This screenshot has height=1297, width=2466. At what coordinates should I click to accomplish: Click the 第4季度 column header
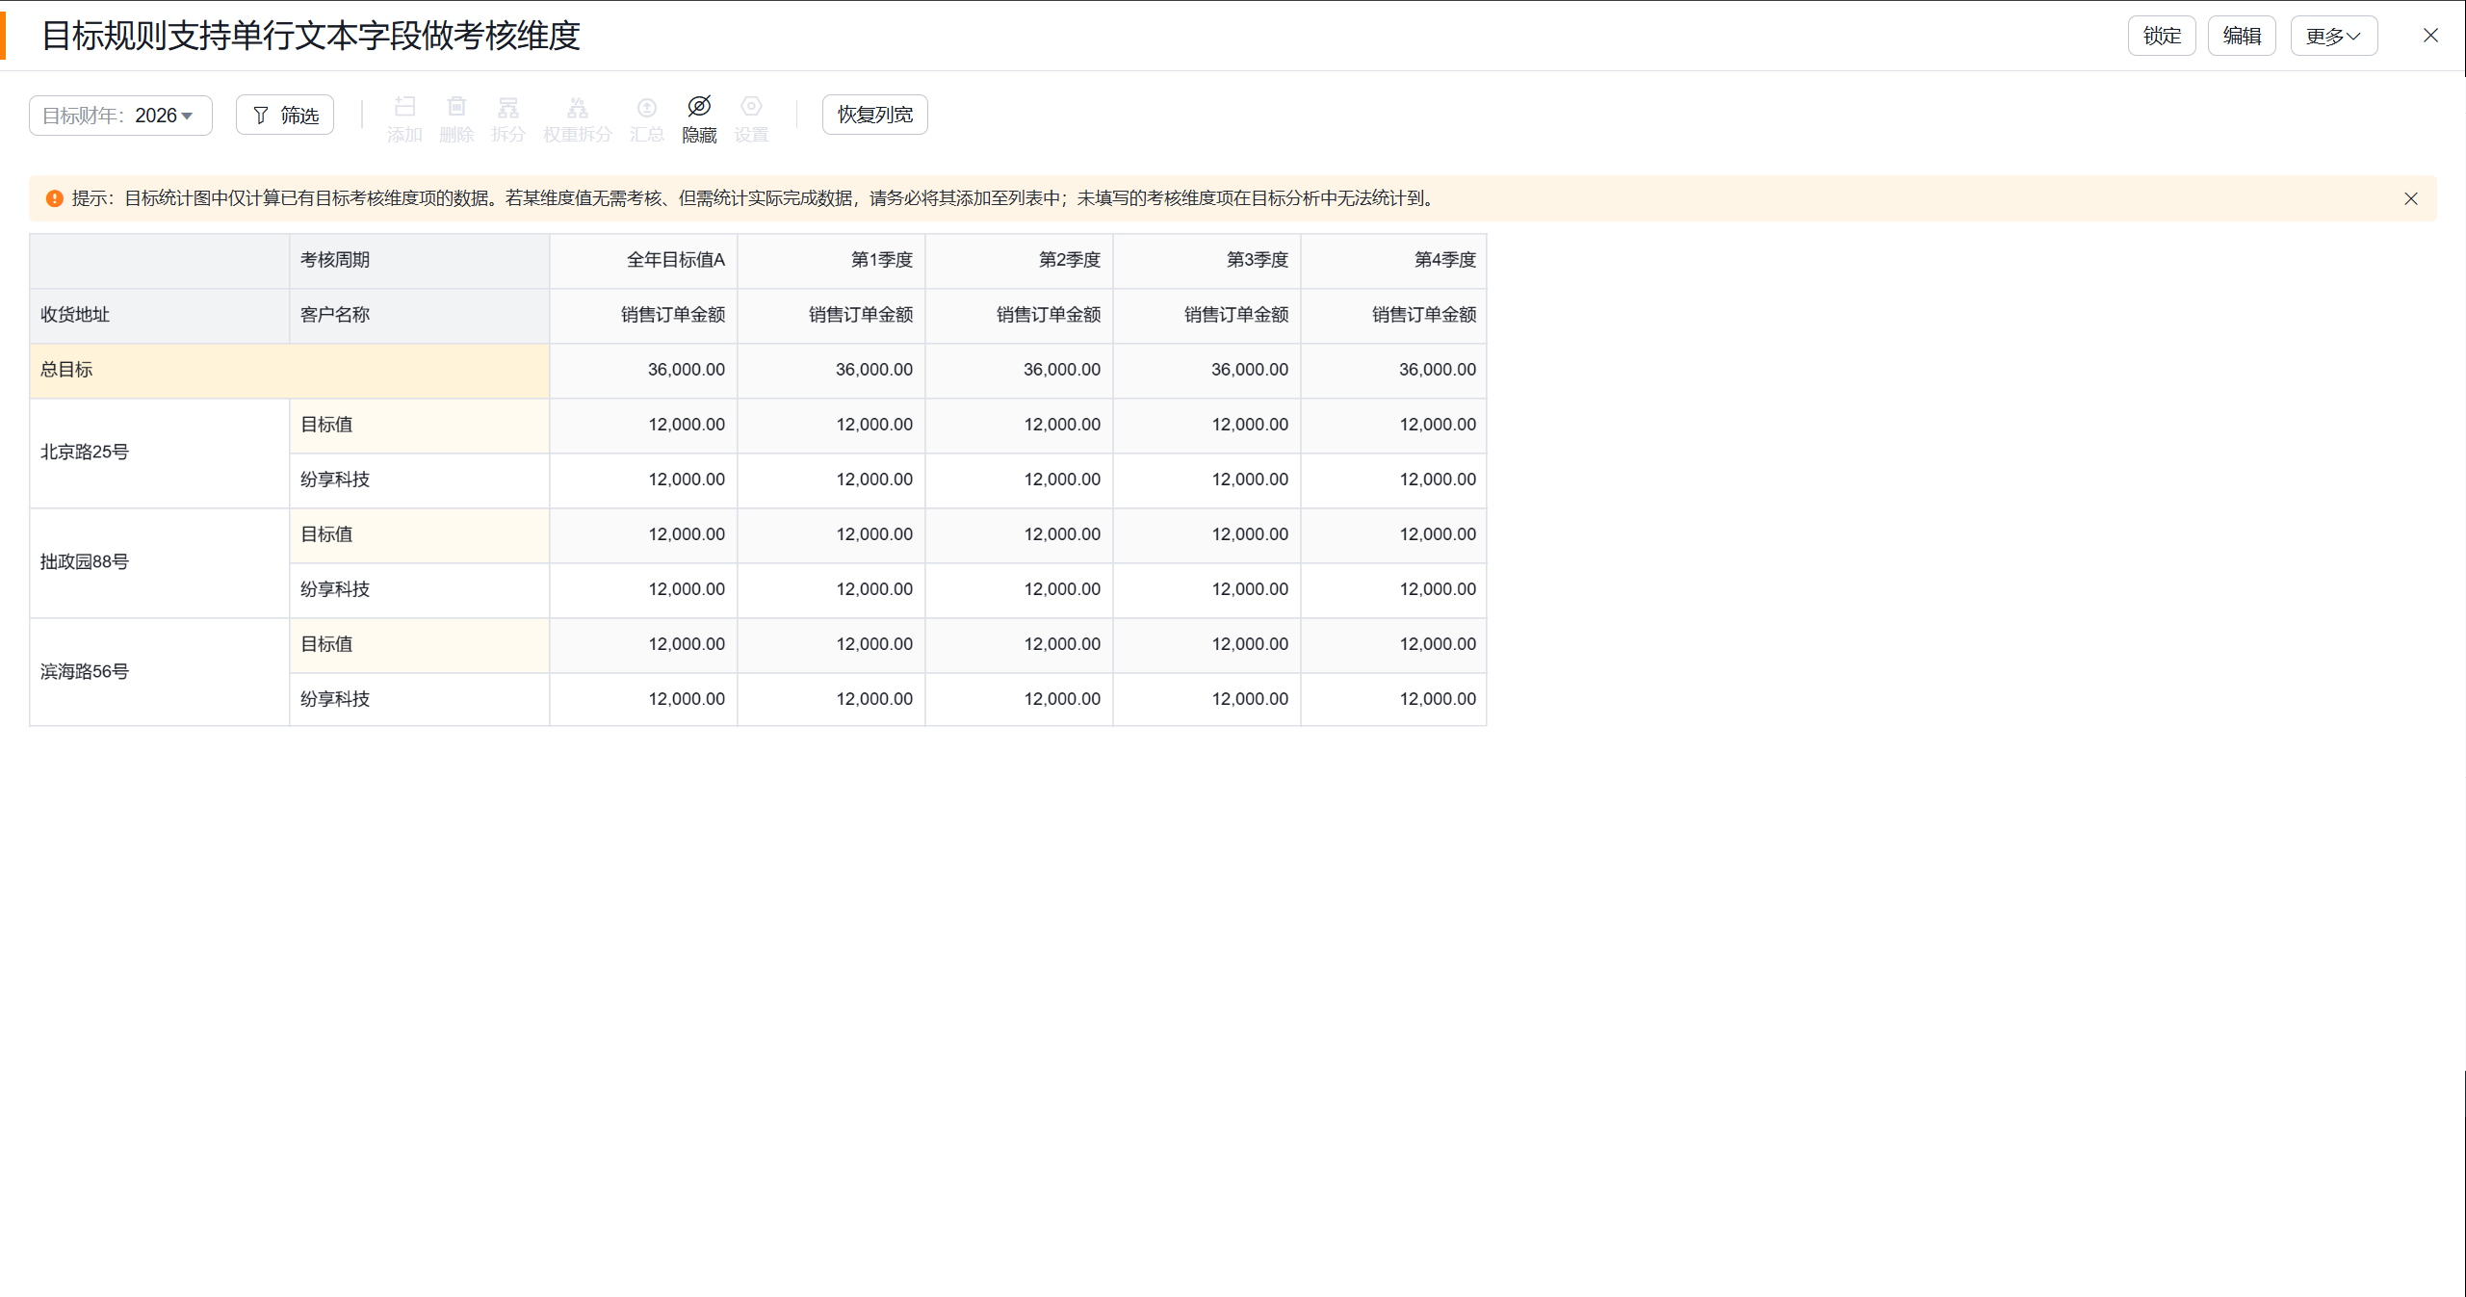(1393, 261)
